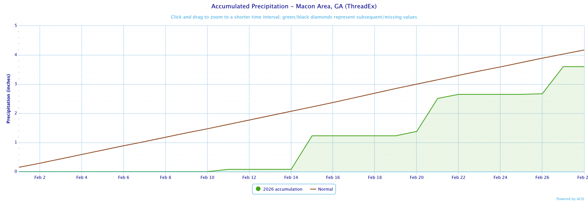Click the Normal line at Feb 10
Viewport: 588px width, 202px height.
coord(207,129)
